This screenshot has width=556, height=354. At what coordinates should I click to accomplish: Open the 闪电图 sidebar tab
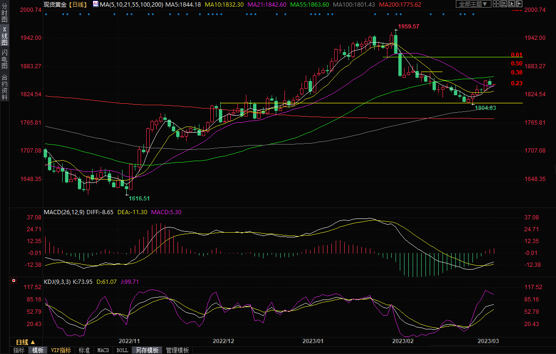(x=4, y=59)
